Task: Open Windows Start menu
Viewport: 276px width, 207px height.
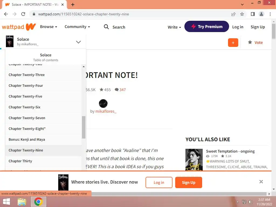Action: [x=6, y=202]
